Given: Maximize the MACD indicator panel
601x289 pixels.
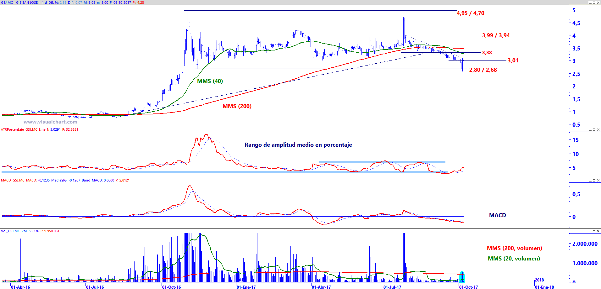Looking at the screenshot, I should [594, 180].
